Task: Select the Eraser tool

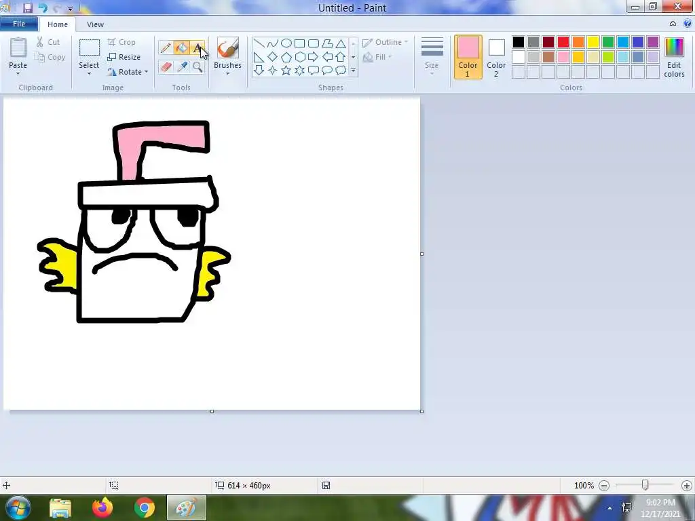Action: click(166, 67)
